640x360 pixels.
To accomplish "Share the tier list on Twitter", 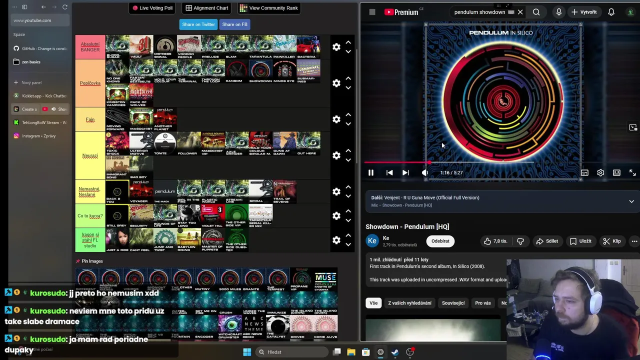I will pos(198,24).
